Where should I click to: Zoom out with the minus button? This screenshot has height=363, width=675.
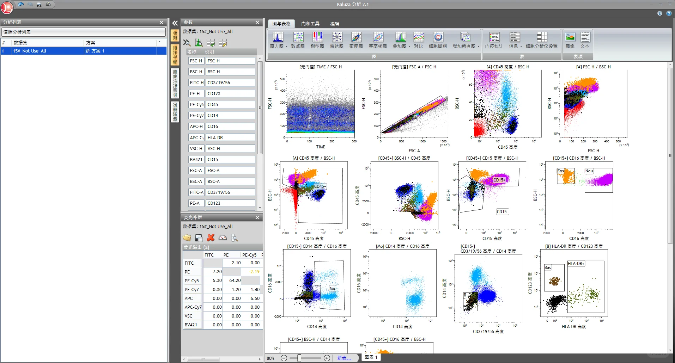click(x=284, y=358)
